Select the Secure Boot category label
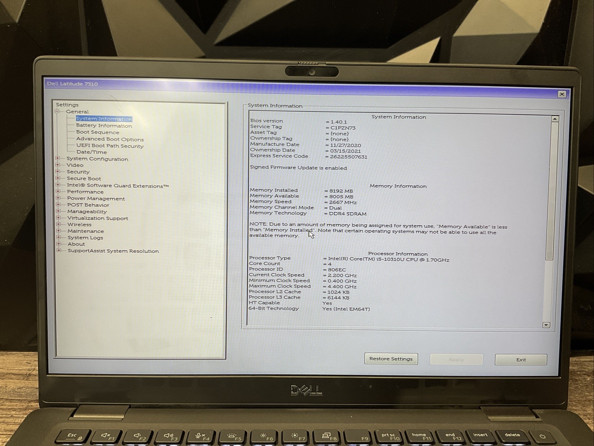 (84, 179)
